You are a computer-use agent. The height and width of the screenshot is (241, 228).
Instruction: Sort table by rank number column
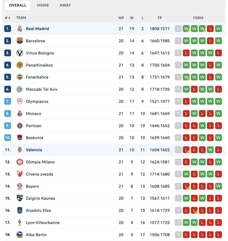(7, 18)
